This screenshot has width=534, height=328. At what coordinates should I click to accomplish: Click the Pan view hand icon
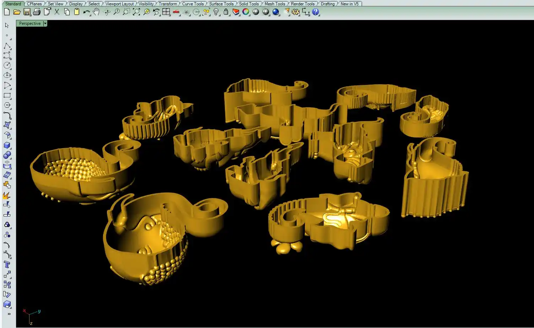(96, 12)
